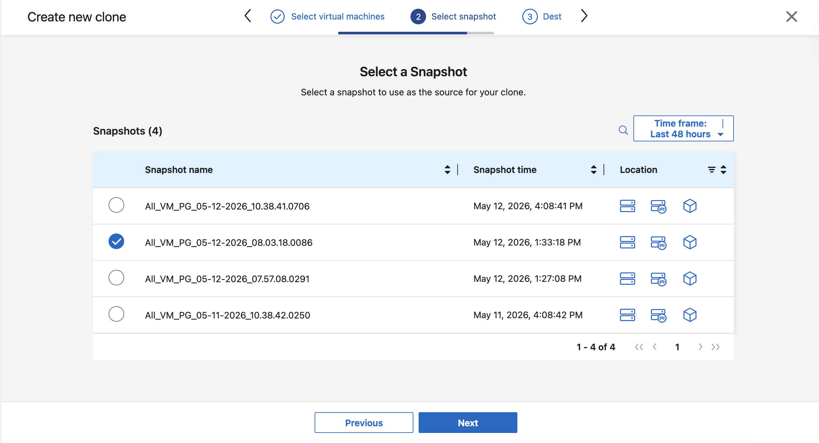Sort by Snapshot name column arrows
Screen dimensions: 819x443
pos(448,170)
